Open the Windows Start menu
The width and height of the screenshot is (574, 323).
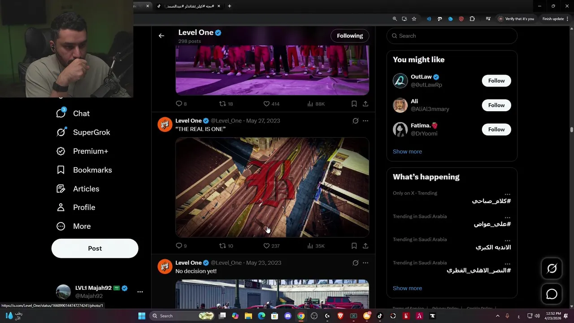point(142,316)
